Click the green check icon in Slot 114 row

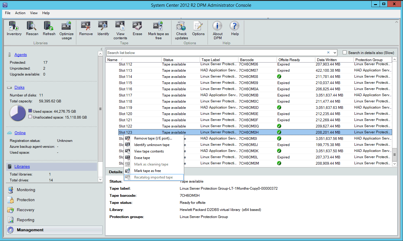(x=279, y=76)
